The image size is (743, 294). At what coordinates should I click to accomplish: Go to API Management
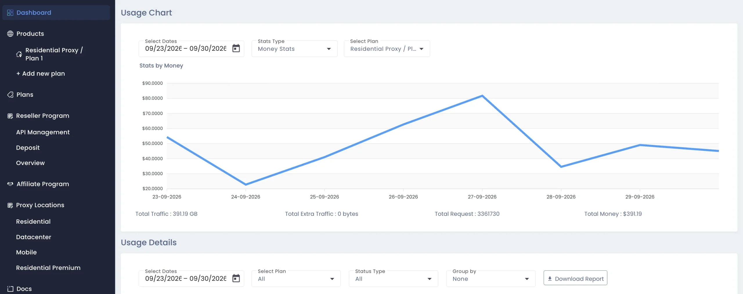pos(43,132)
